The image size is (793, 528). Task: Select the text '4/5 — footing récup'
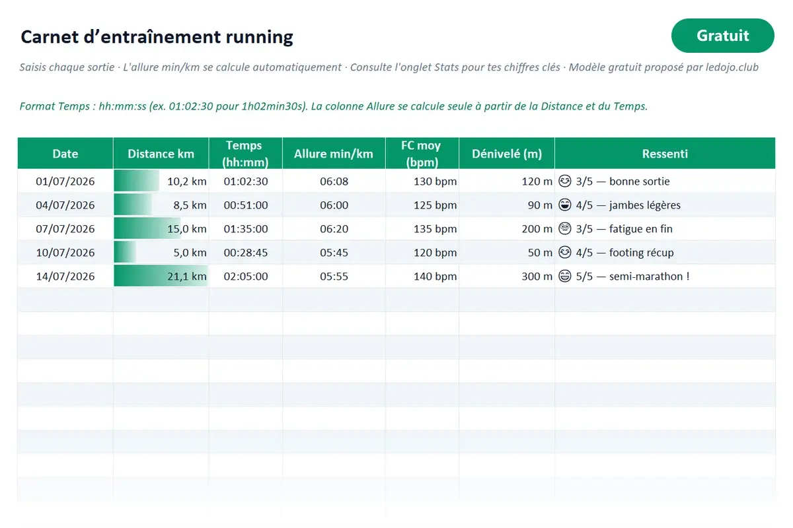[x=624, y=253]
